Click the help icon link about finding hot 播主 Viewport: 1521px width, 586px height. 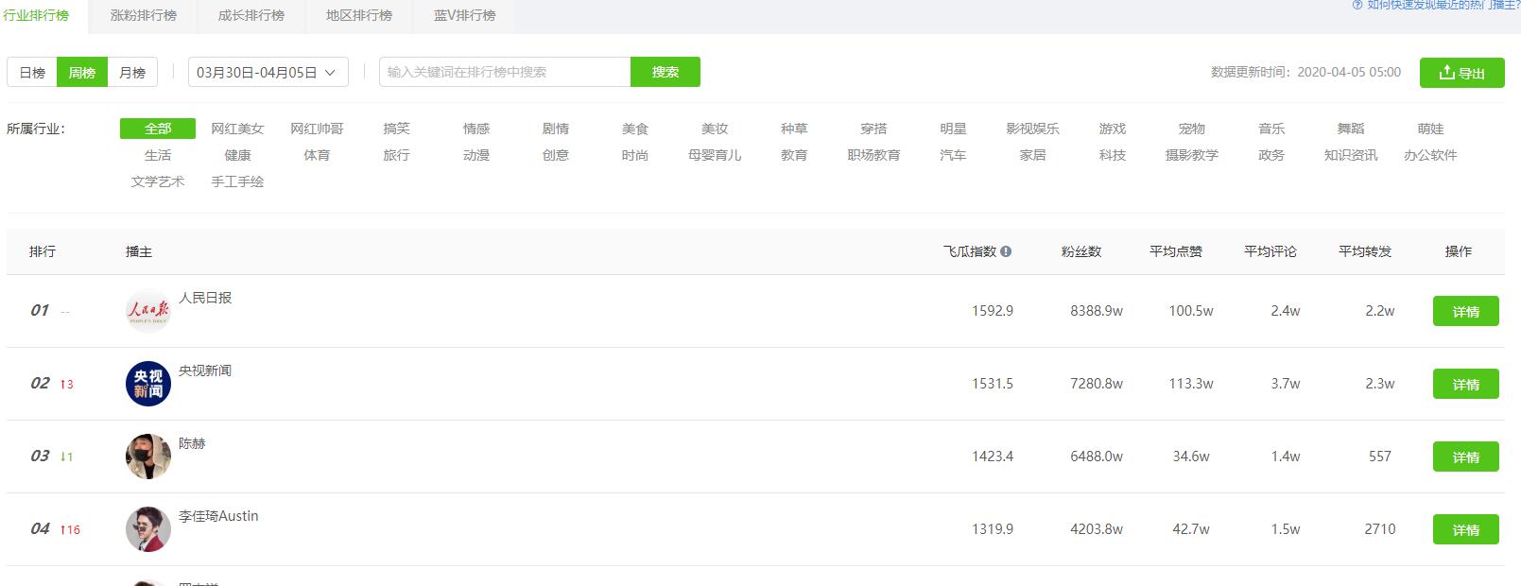tap(1436, 5)
